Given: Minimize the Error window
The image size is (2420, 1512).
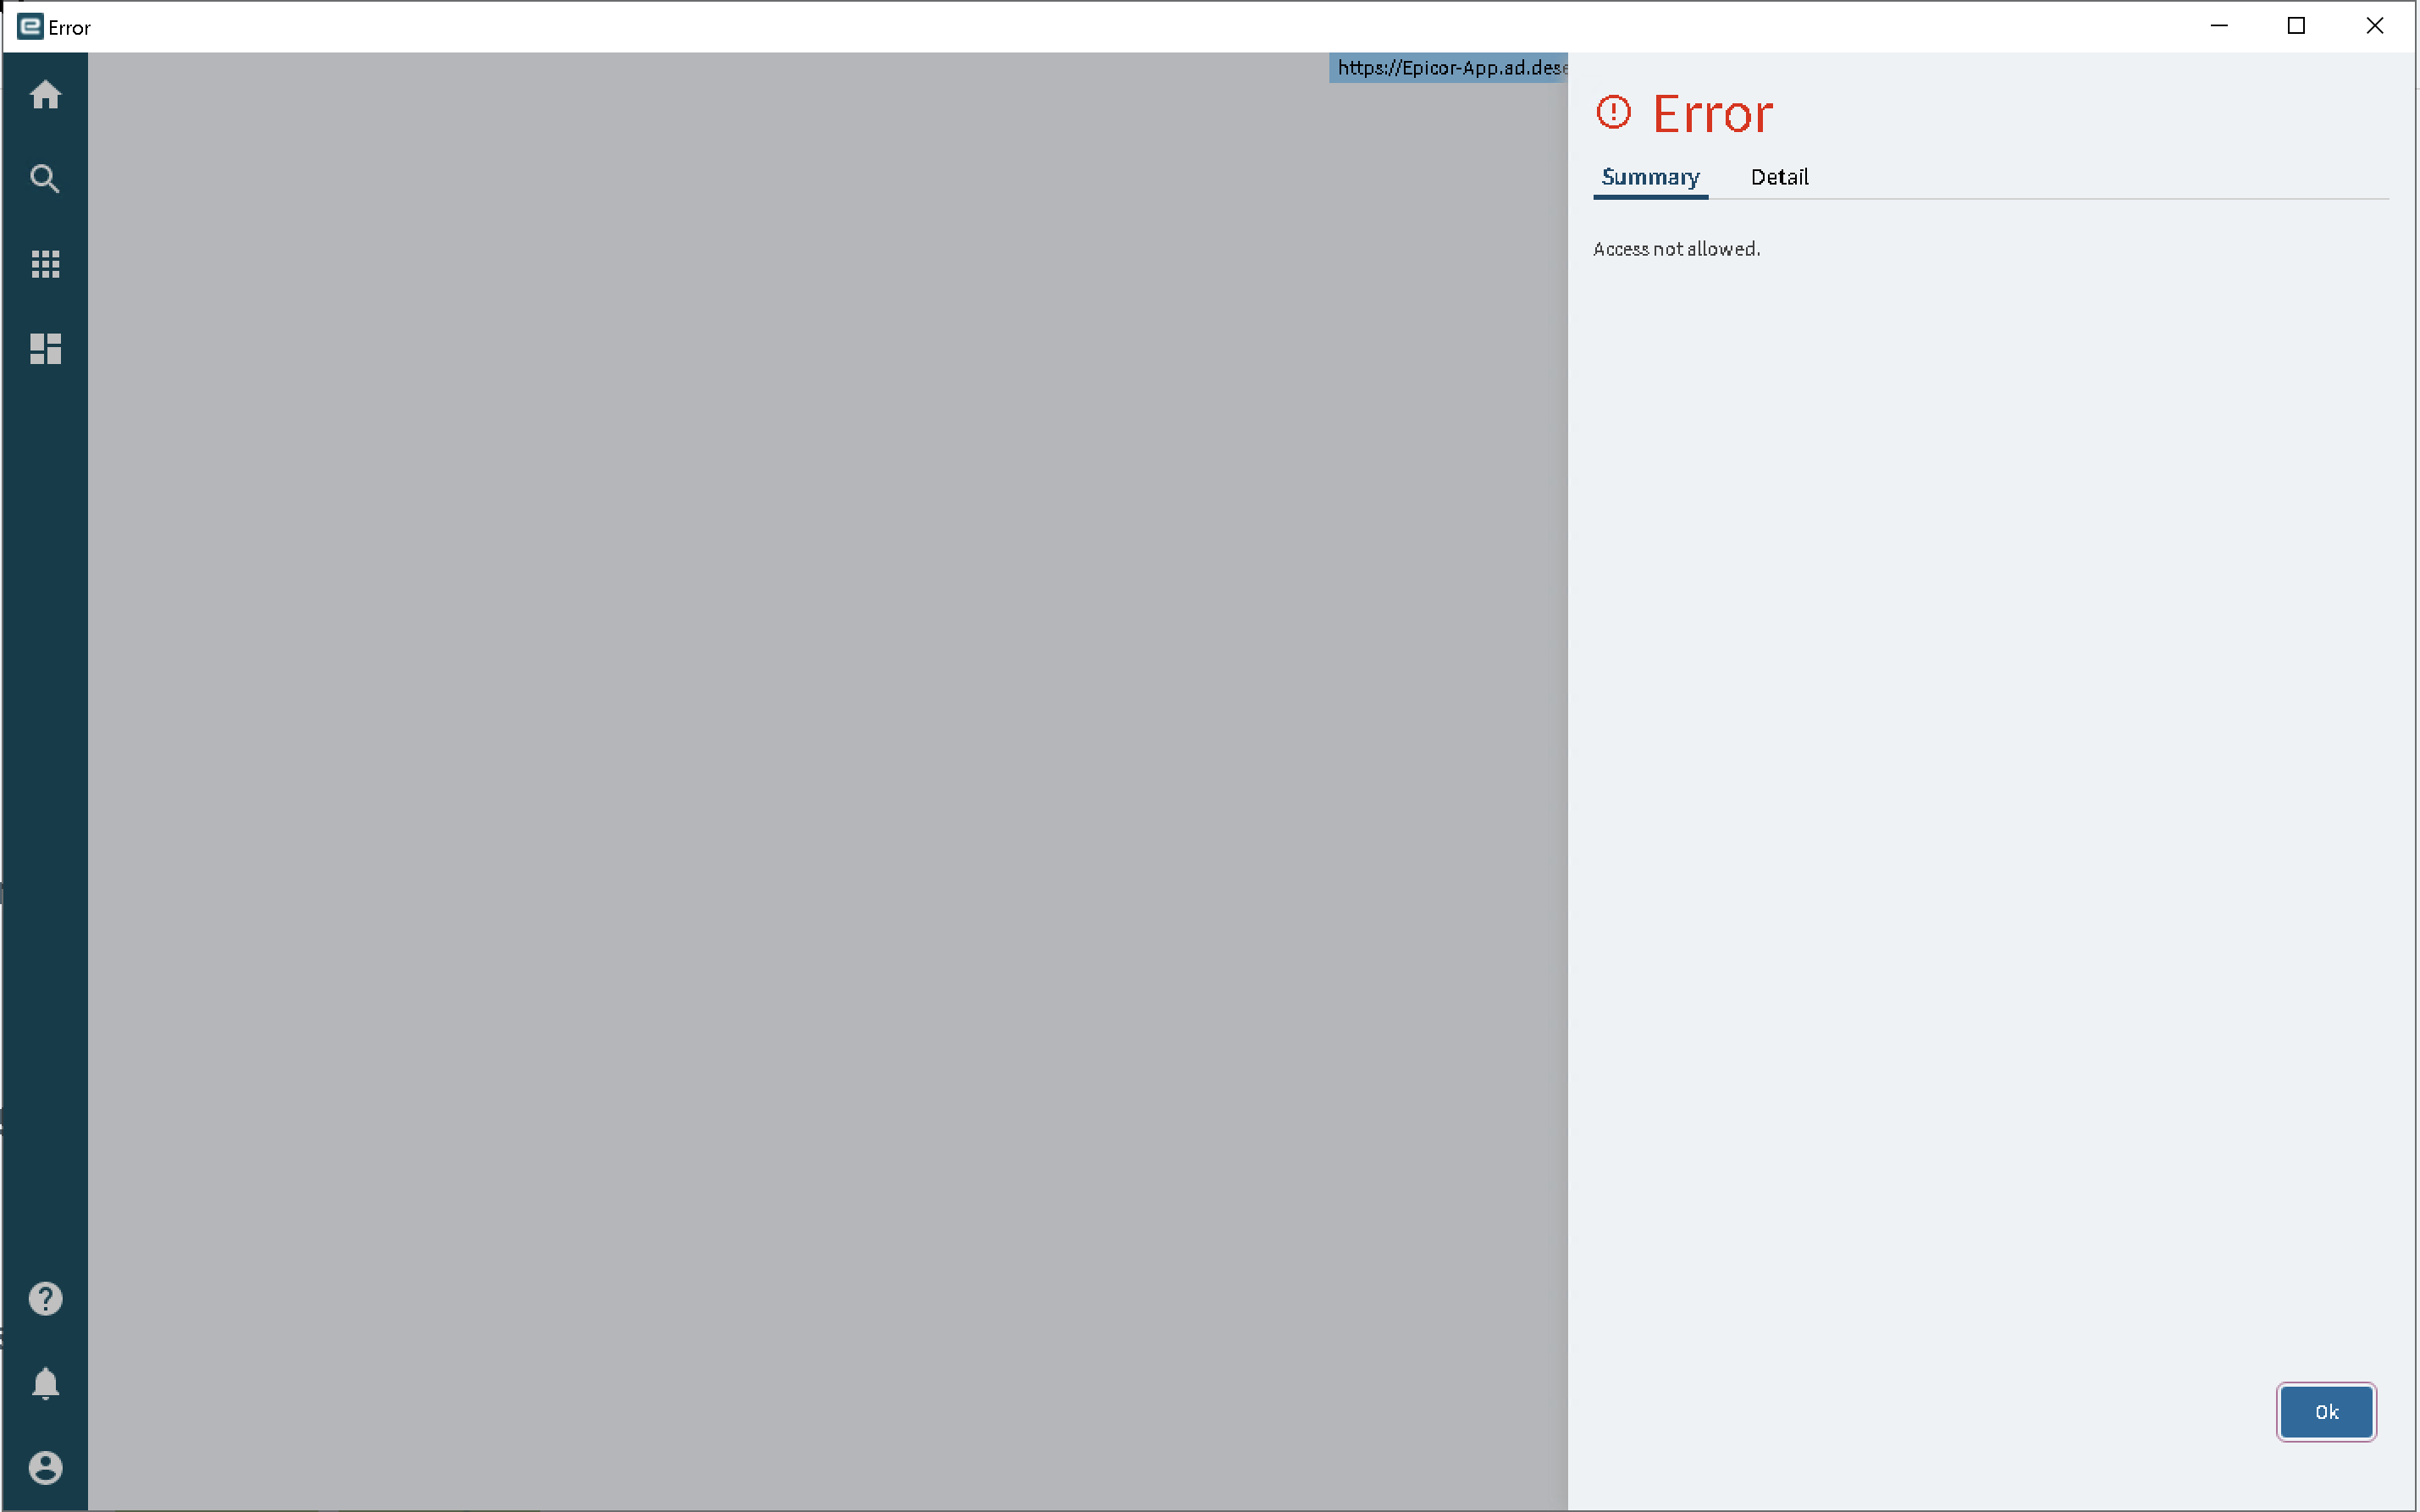Looking at the screenshot, I should (2218, 26).
